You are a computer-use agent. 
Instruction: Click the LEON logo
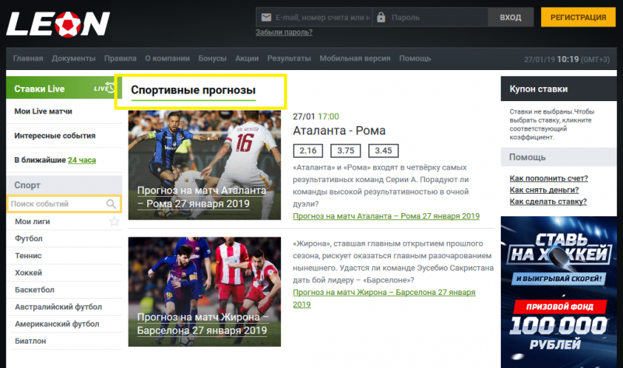coord(58,24)
